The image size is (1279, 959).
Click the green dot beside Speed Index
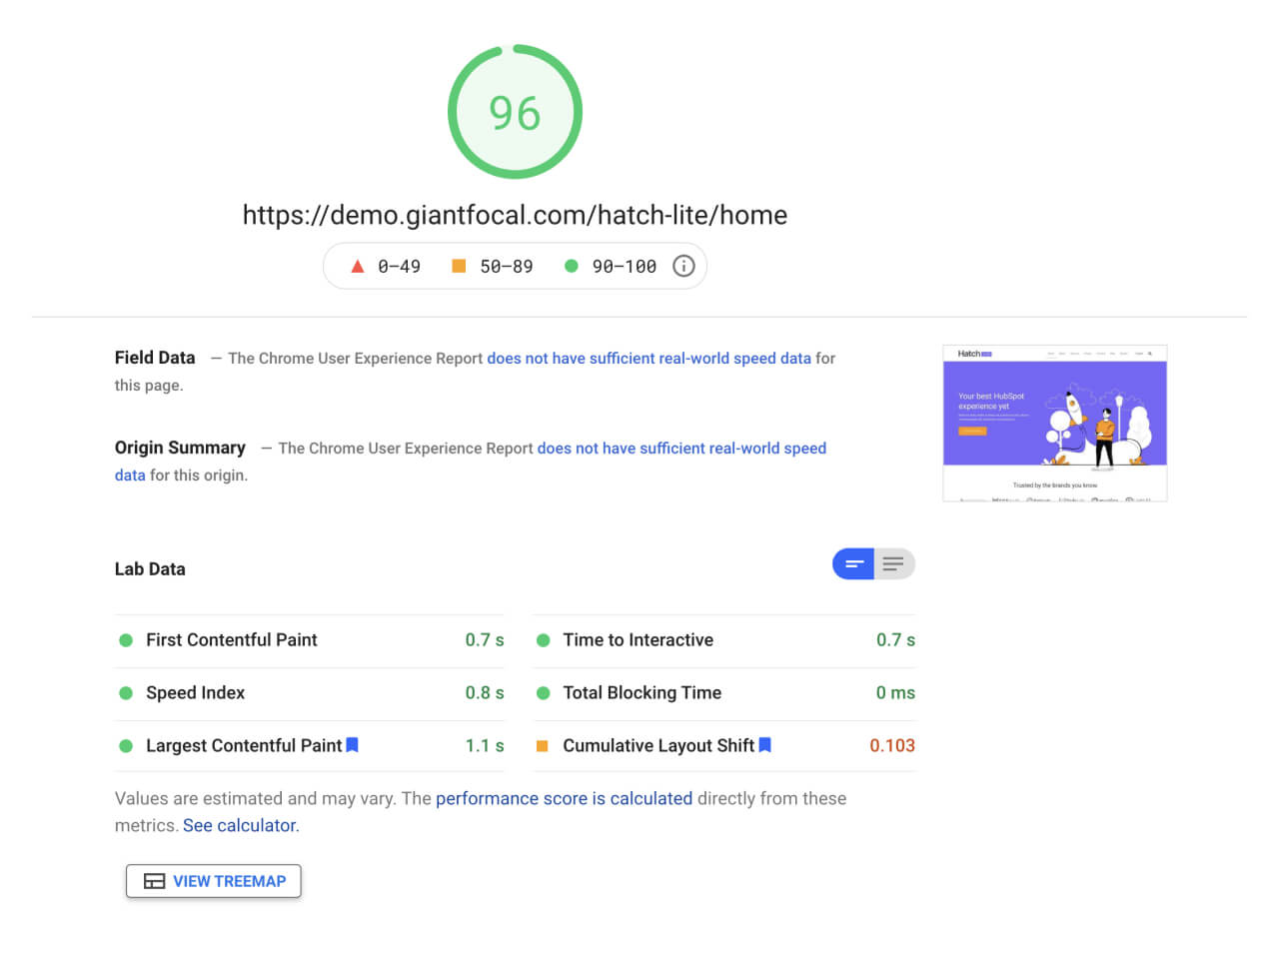click(x=126, y=693)
